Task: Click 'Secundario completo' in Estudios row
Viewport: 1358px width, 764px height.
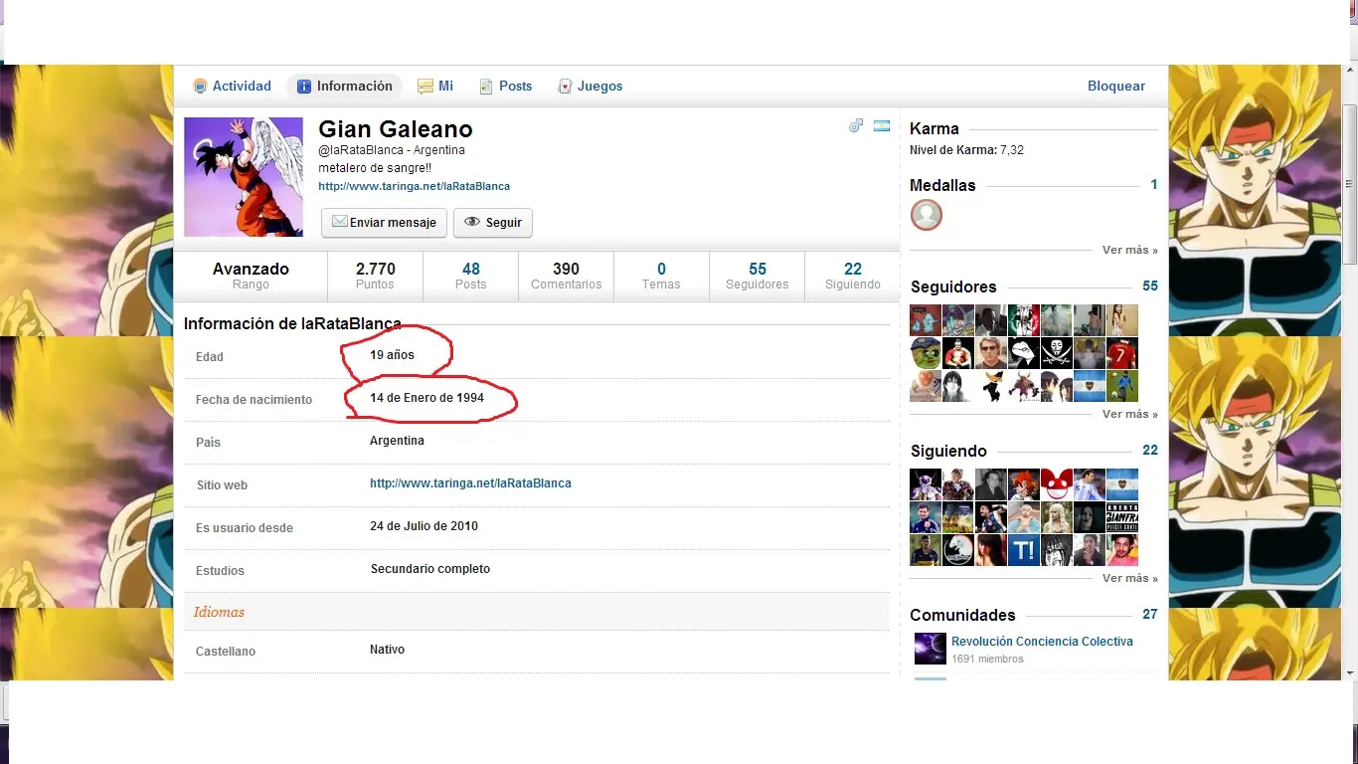Action: point(430,569)
